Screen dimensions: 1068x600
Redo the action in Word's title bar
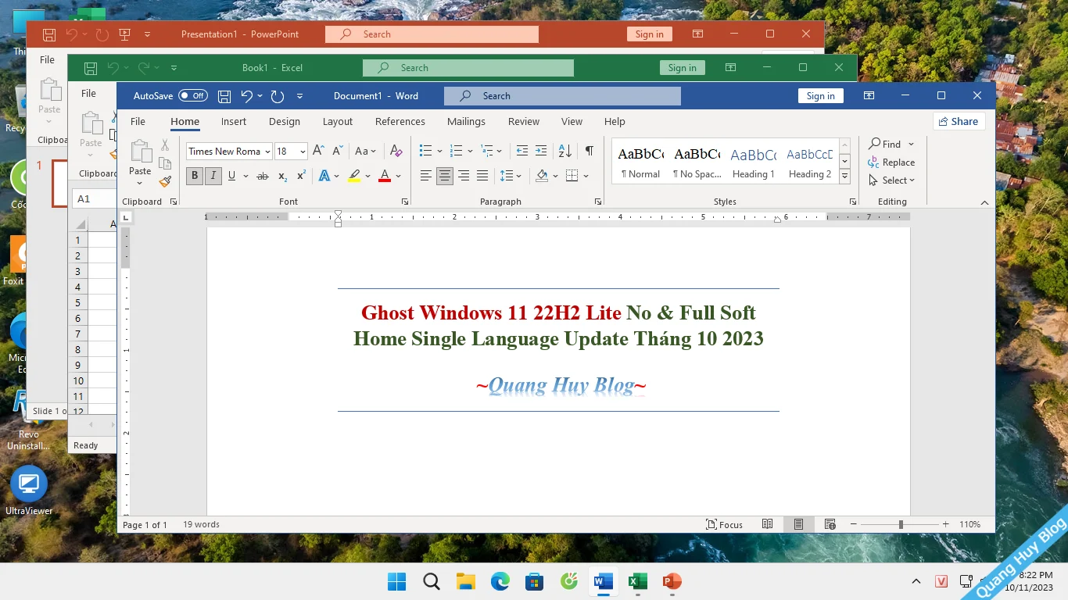277,96
